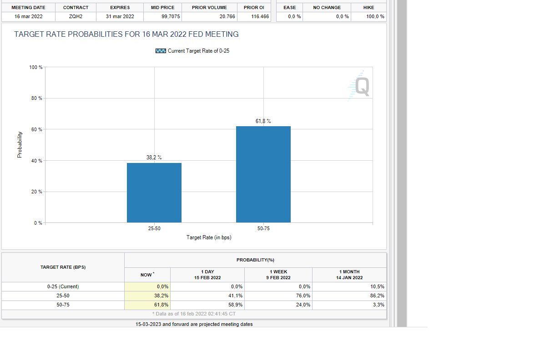Click the NO CHANGE column header
This screenshot has width=555, height=345.
327,8
